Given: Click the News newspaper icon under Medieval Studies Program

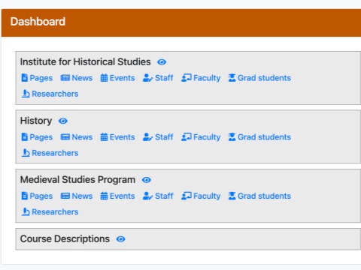Looking at the screenshot, I should (65, 196).
